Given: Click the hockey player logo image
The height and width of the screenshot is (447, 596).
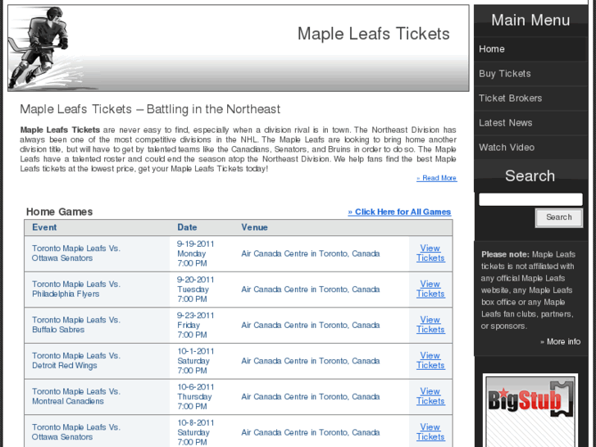Looking at the screenshot, I should click(x=39, y=48).
